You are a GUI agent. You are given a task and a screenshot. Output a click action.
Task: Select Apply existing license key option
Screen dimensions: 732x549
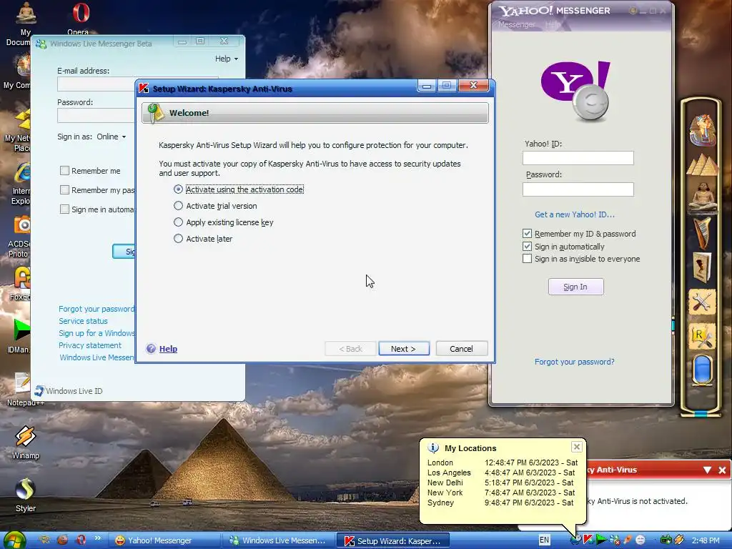click(178, 222)
